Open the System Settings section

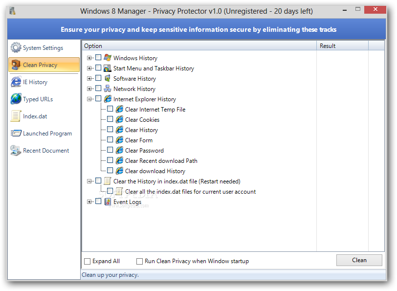[44, 47]
